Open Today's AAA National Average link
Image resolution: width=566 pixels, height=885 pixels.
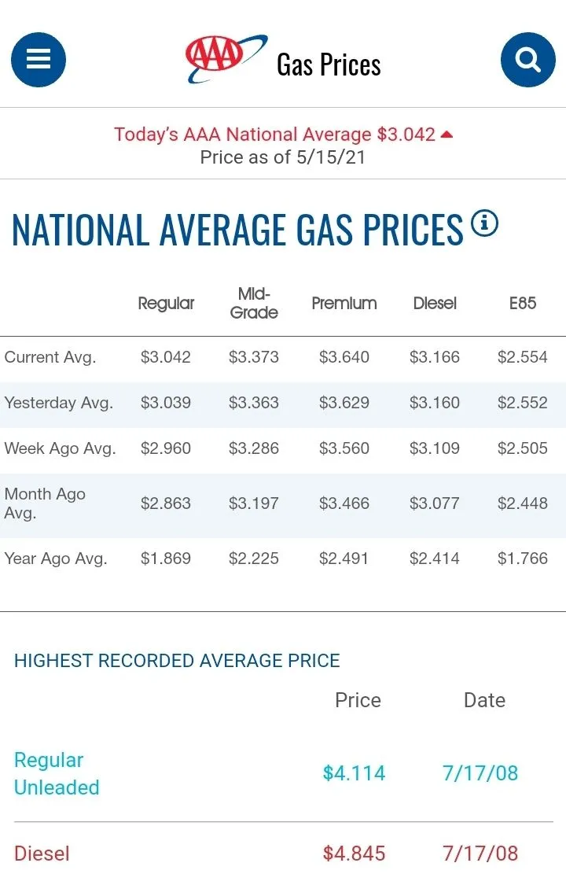tap(274, 135)
